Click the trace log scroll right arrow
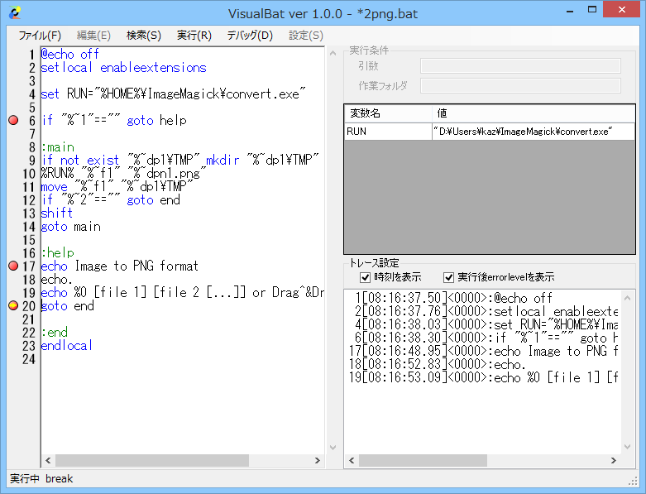The width and height of the screenshot is (646, 494). click(x=614, y=460)
